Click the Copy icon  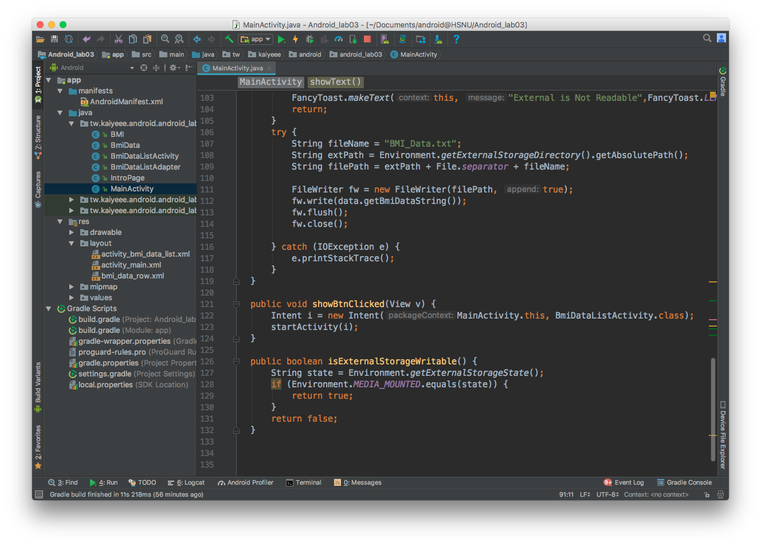[x=133, y=39]
